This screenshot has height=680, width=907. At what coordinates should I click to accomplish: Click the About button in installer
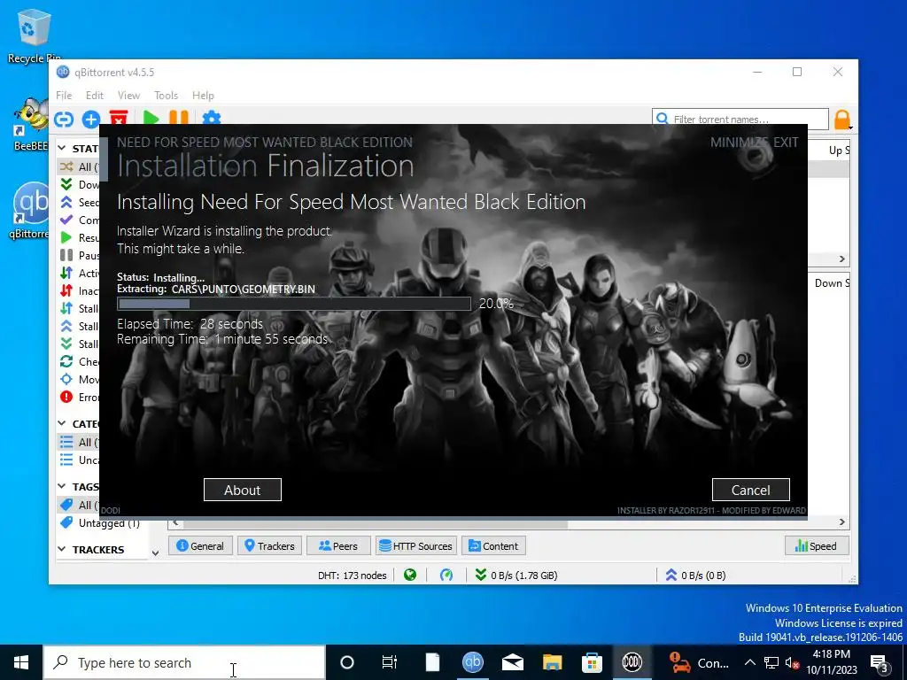point(243,490)
